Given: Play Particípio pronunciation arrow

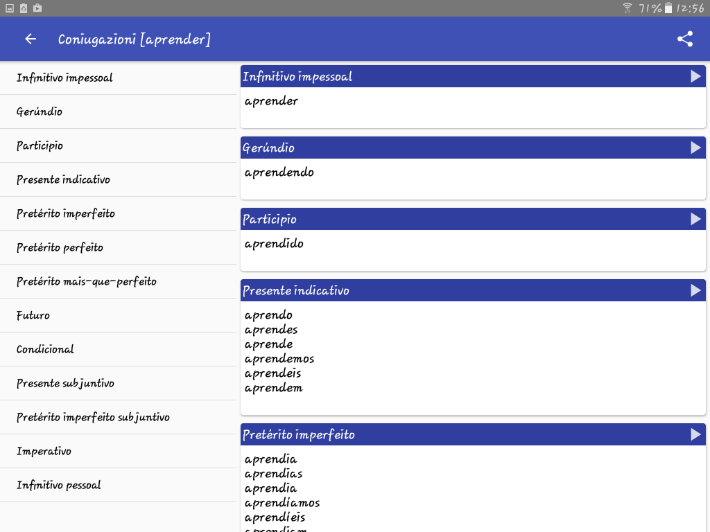Looking at the screenshot, I should pos(695,220).
